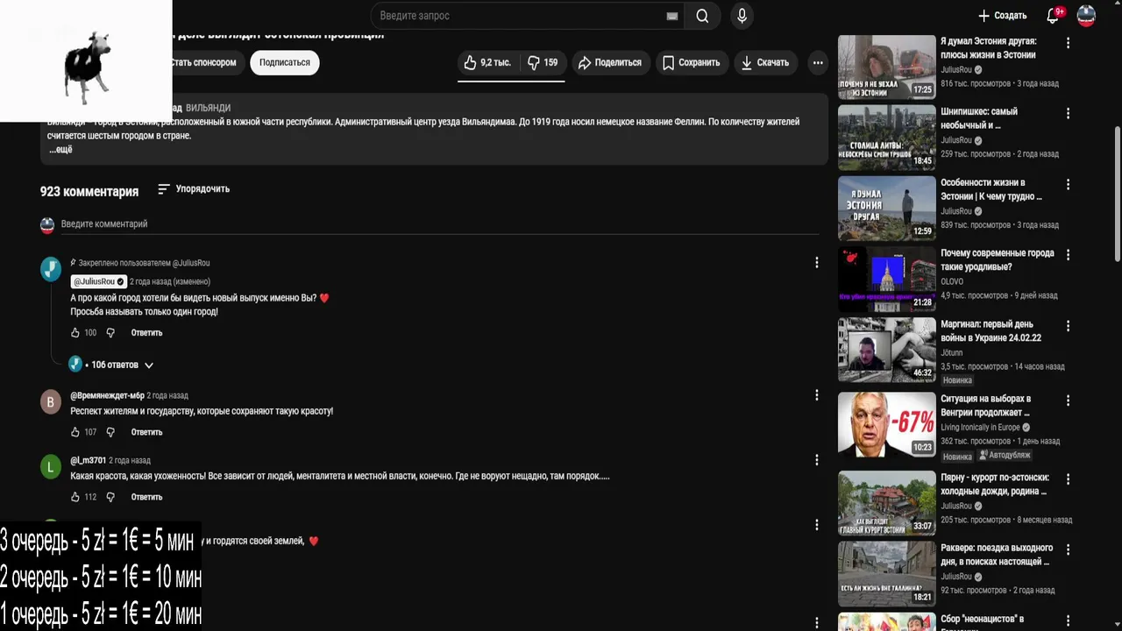Reply to the @Времянеждет-м6р comment

146,432
